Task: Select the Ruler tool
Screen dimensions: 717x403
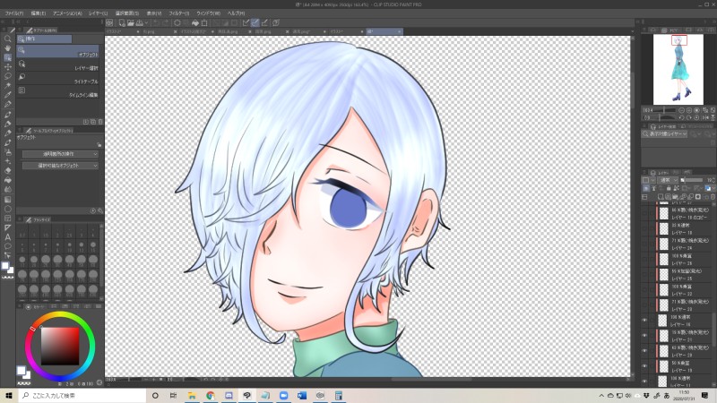Action: point(8,227)
